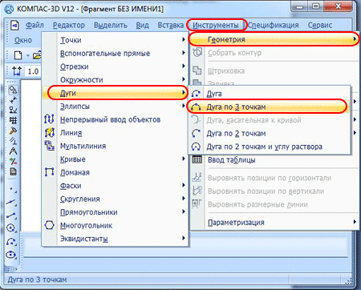Image resolution: width=361 pixels, height=290 pixels.
Task: Select the Designations panel icon below Dimensions
Action: [13, 110]
